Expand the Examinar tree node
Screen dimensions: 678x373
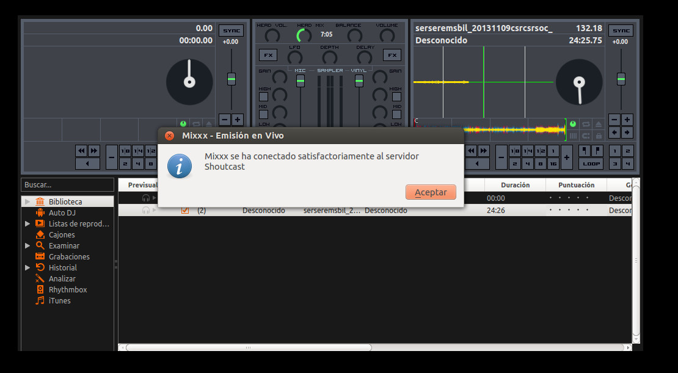click(x=27, y=245)
